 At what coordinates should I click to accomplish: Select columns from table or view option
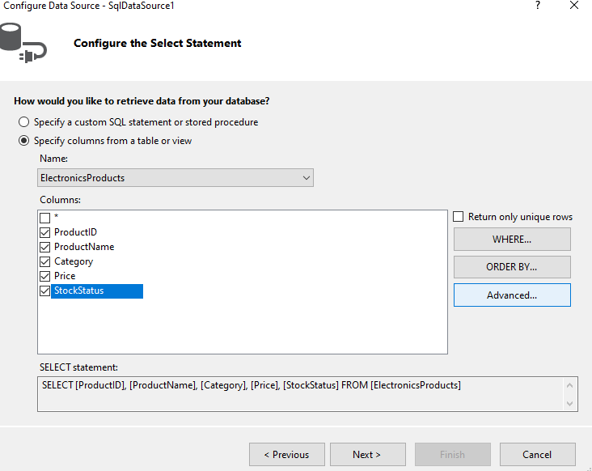23,141
